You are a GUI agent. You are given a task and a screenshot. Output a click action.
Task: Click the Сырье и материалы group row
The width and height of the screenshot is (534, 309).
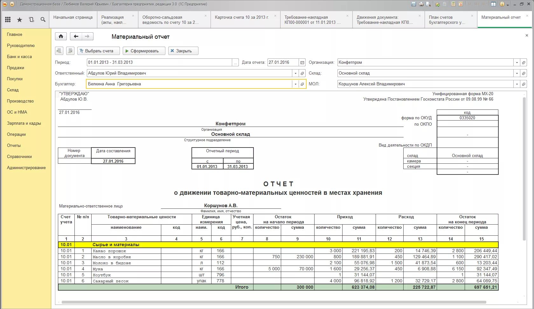coord(278,245)
